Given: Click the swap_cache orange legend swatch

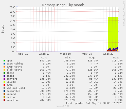Looking at the screenshot, I should 4,67.
